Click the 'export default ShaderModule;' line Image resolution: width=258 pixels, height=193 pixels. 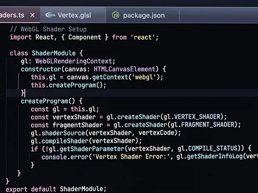point(56,189)
